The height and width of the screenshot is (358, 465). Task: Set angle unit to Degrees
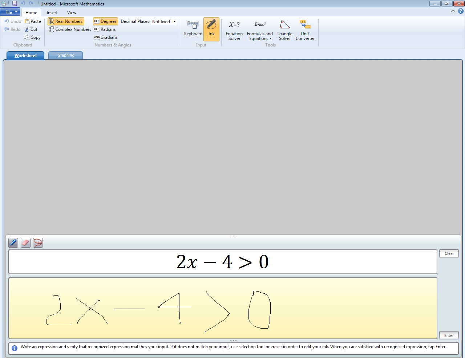pos(105,21)
